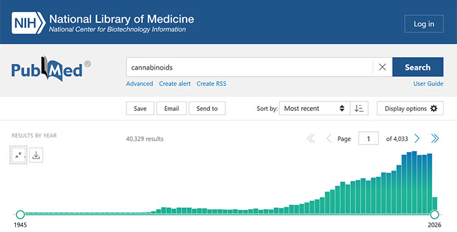Click the Email button
Screen dimensions: 457x232
[x=171, y=108]
